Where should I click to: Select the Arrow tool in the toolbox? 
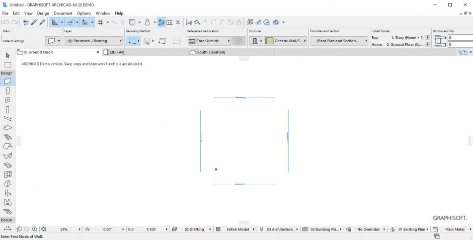click(8, 55)
